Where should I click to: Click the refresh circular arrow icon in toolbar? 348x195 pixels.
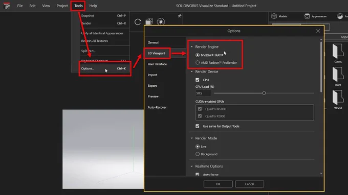pos(138,22)
